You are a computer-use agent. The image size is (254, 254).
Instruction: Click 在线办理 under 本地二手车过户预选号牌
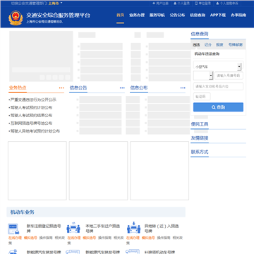74,238
